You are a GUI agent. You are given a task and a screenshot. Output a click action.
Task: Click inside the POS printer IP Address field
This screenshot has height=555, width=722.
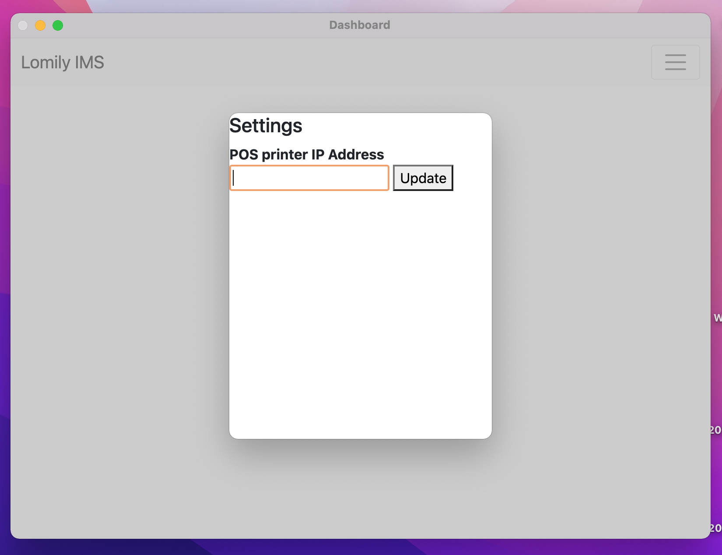[x=308, y=178]
